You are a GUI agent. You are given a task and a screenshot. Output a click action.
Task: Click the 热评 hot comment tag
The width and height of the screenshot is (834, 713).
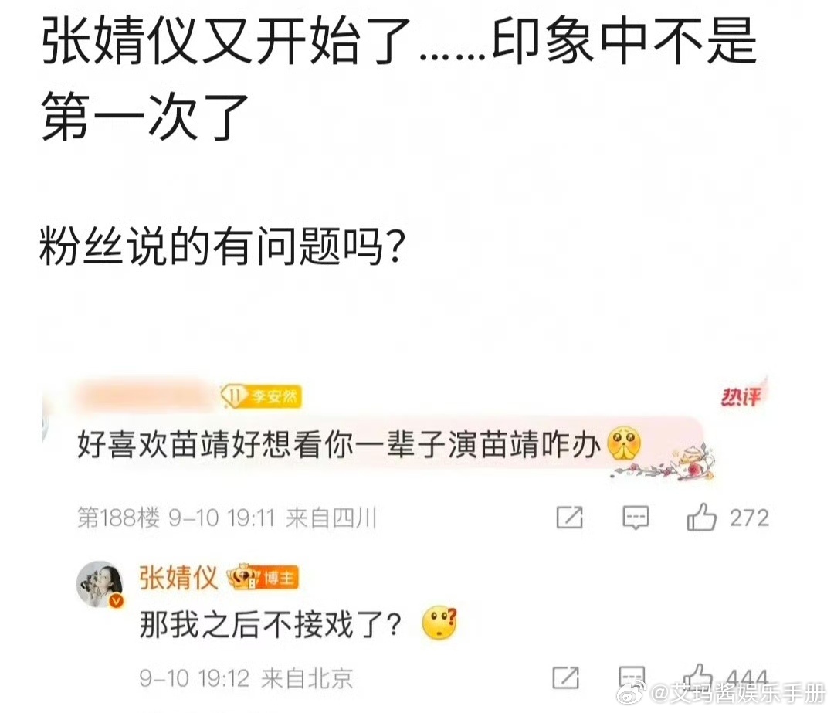tap(741, 396)
